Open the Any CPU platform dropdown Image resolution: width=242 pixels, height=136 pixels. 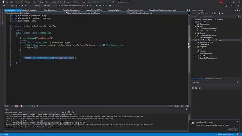(50, 6)
